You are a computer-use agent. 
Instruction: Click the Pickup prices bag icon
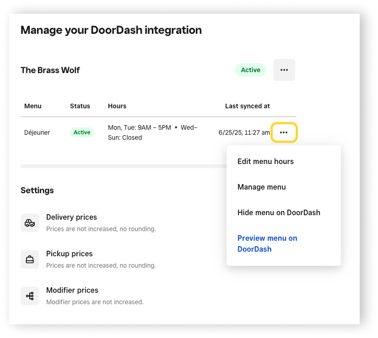30,259
